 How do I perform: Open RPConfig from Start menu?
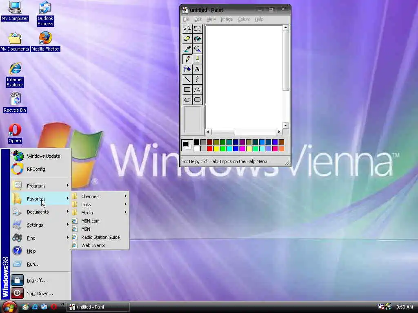coord(40,169)
